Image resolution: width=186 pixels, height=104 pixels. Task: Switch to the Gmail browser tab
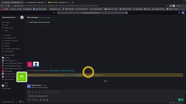[35, 2]
